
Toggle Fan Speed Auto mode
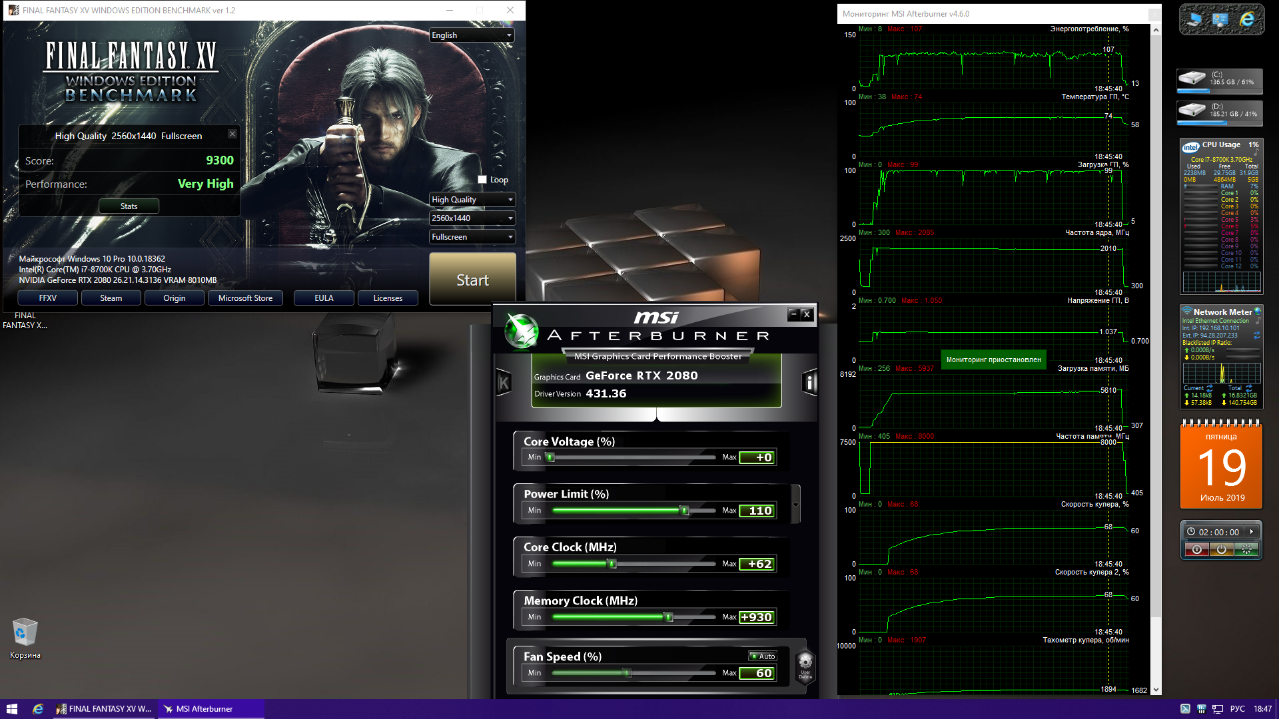click(x=763, y=656)
